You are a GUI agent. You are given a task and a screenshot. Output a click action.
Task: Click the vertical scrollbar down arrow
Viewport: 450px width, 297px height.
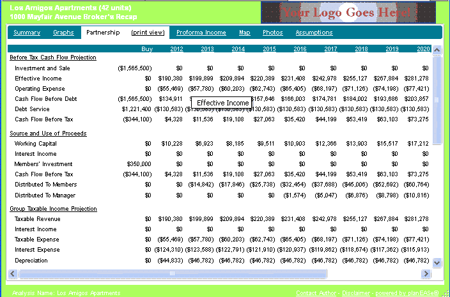tap(437, 263)
